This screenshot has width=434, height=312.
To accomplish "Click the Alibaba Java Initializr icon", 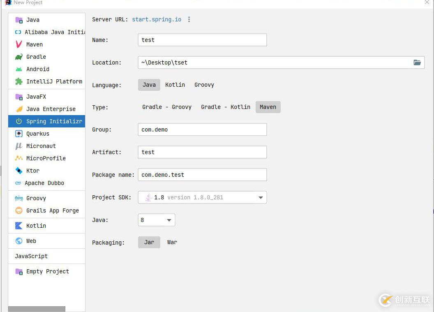I will pyautogui.click(x=18, y=32).
